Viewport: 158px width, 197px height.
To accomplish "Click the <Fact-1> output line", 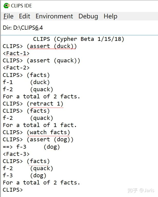I will coord(16,53).
